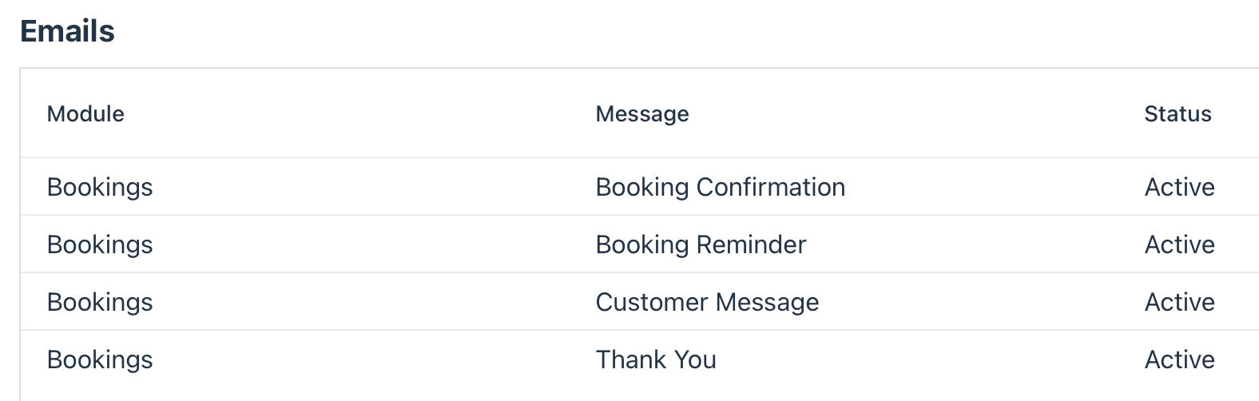Select the Booking Reminder table row
The width and height of the screenshot is (1259, 401).
(x=639, y=244)
